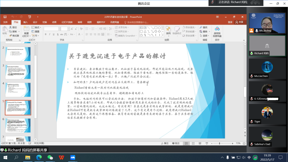Select the triangle shape in shapes gallery
The image size is (288, 162).
pos(145,31)
